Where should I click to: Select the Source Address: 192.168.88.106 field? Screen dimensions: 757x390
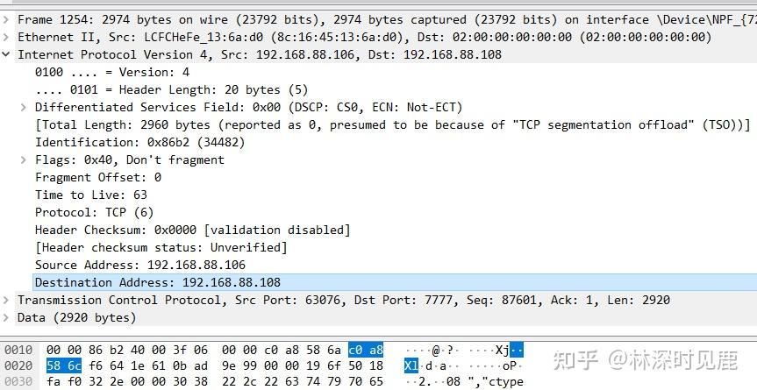coord(140,265)
